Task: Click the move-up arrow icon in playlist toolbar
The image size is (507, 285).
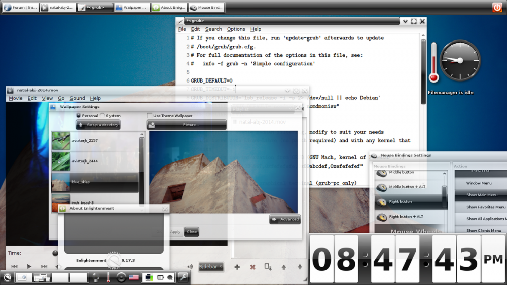Action: (284, 267)
